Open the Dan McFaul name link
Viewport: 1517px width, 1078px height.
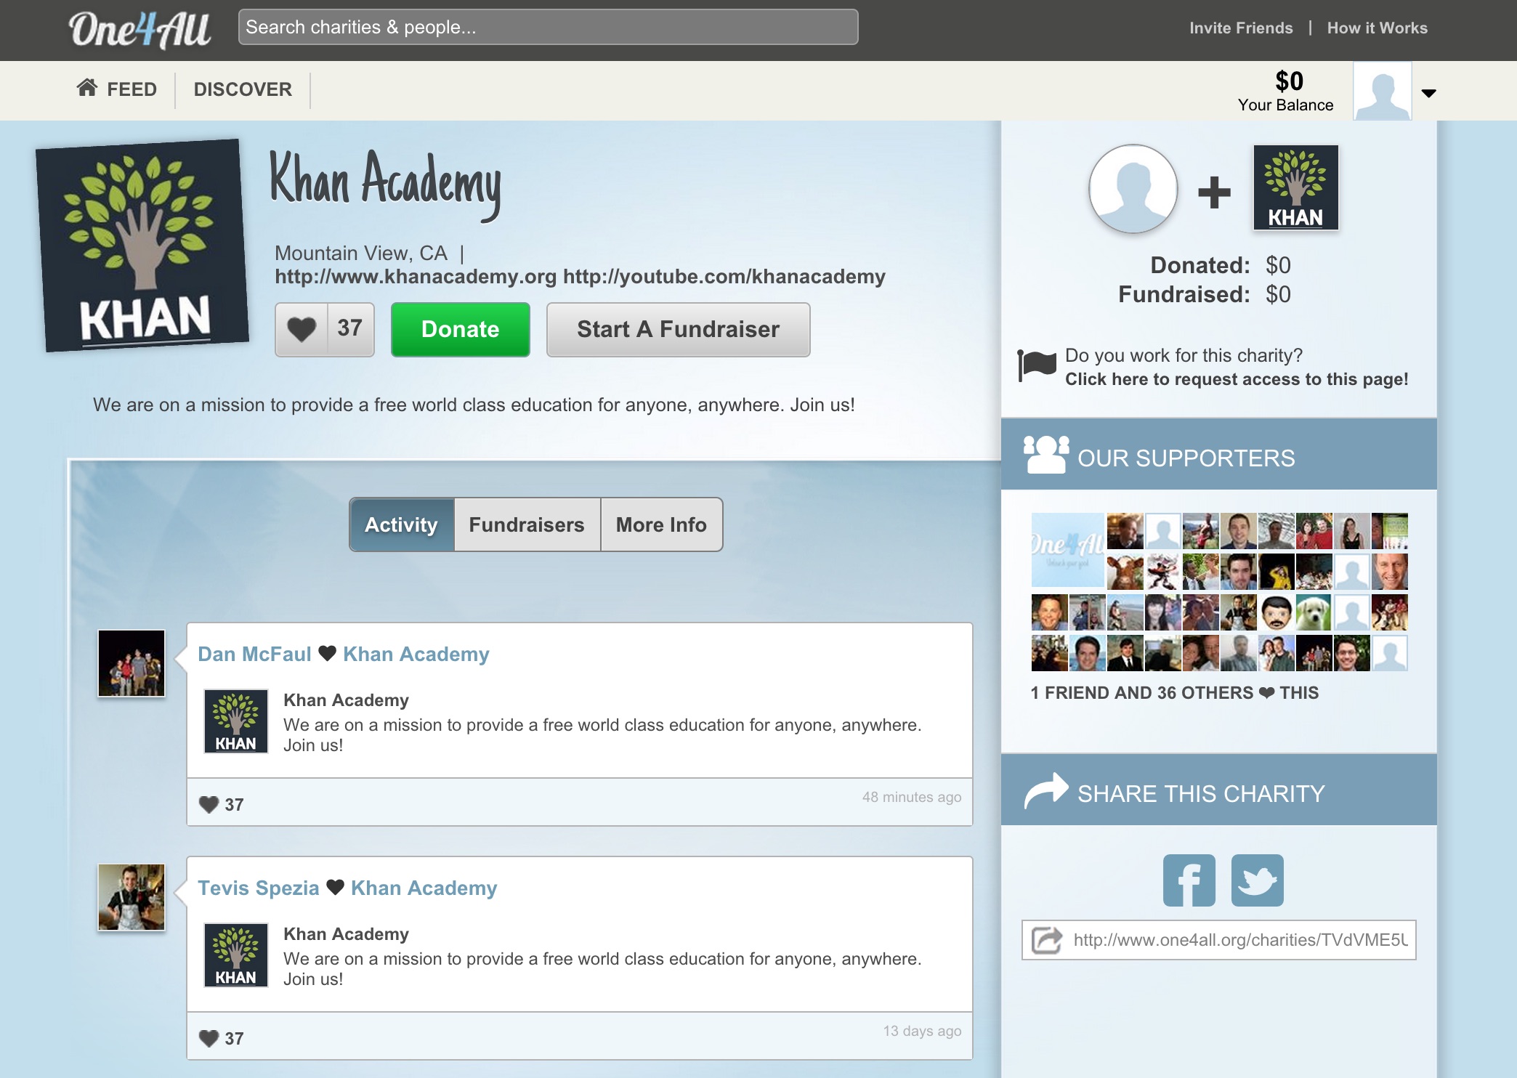254,654
